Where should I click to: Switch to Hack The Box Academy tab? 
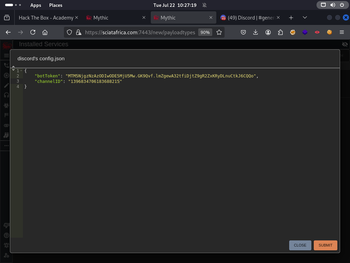tap(46, 18)
